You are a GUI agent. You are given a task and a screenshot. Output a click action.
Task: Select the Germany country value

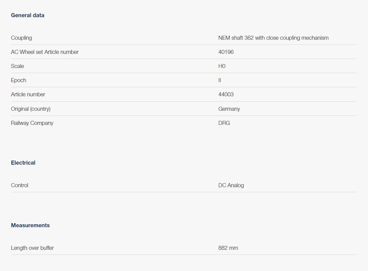coord(229,109)
